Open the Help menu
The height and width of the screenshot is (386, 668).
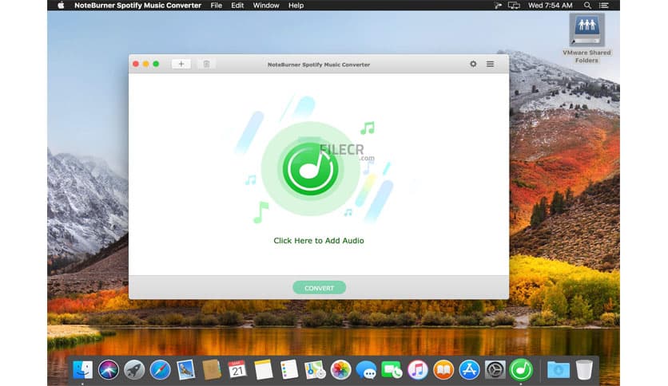(296, 5)
